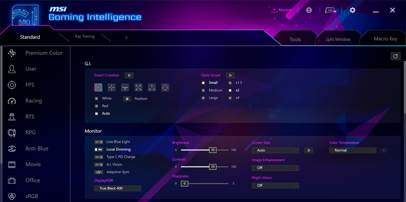Open the Image Enhancement dropdown
Screen dimensions: 406x202
pyautogui.click(x=275, y=168)
